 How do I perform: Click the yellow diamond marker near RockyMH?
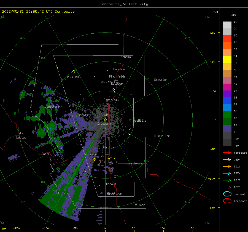pyautogui.click(x=74, y=72)
